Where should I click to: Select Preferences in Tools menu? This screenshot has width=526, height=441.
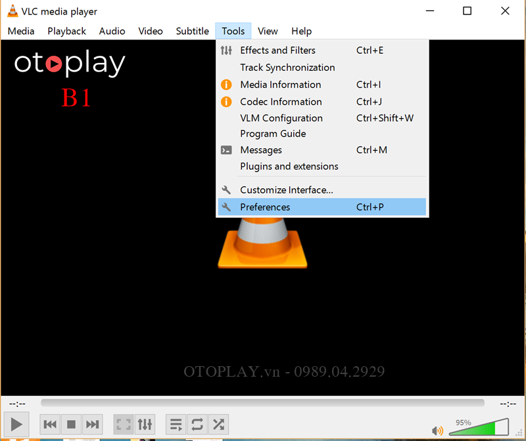point(322,207)
